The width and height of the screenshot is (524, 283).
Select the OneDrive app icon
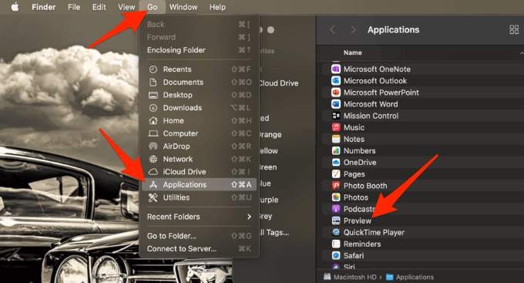pos(336,162)
